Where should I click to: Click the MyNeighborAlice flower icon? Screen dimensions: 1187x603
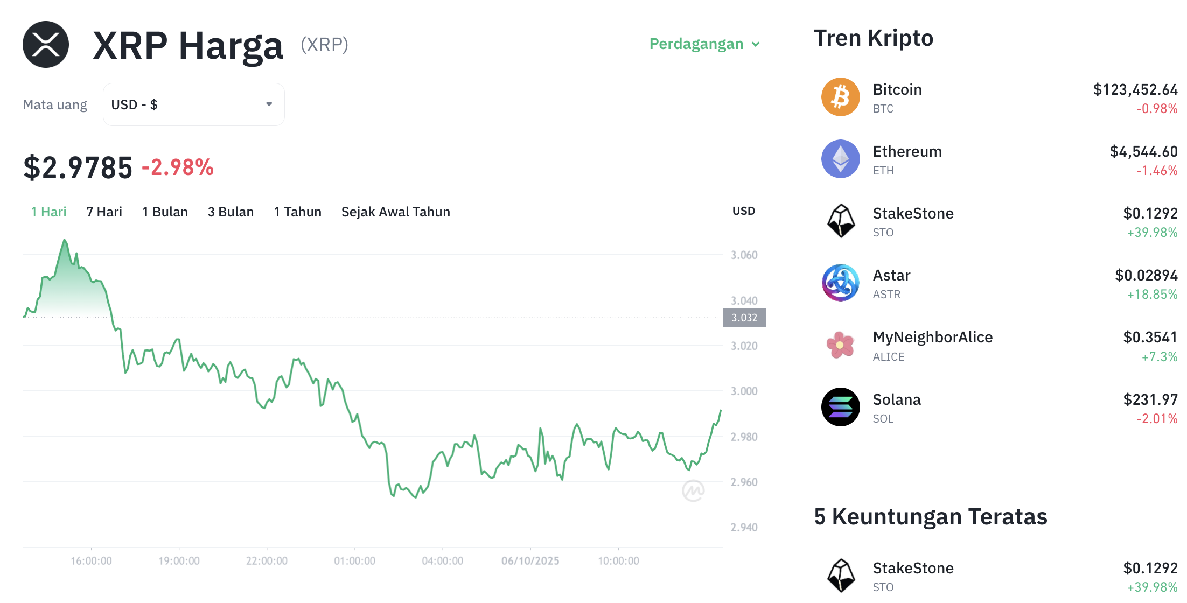tap(840, 345)
